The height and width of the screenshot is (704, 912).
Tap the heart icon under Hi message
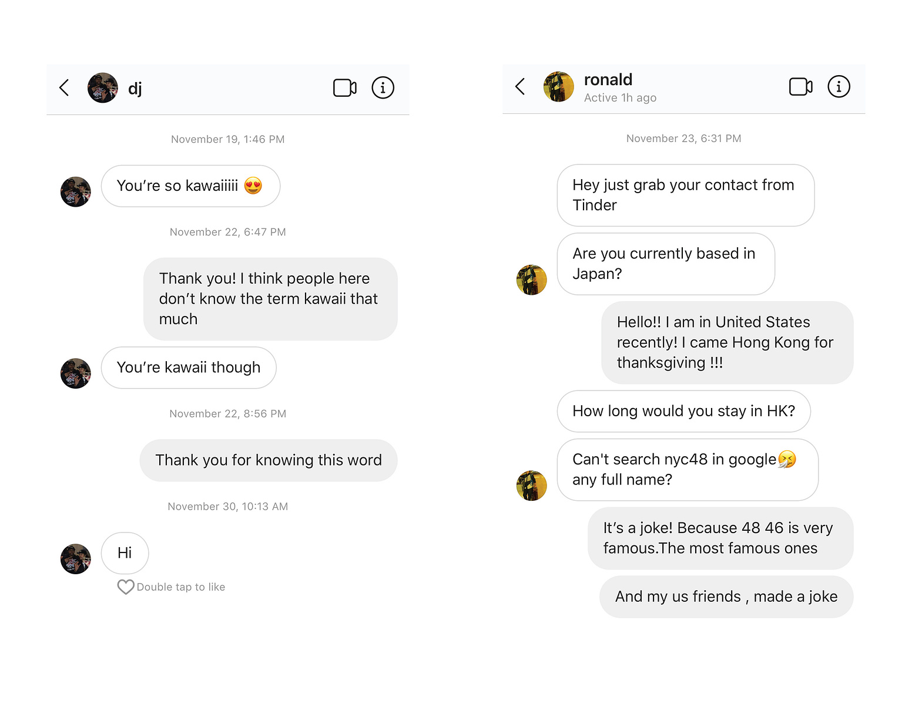pos(126,587)
